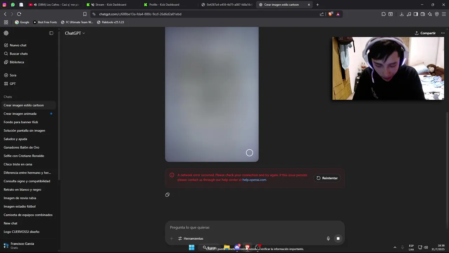Open the 'Chico triste en cena' chat
The image size is (449, 253).
click(28, 164)
